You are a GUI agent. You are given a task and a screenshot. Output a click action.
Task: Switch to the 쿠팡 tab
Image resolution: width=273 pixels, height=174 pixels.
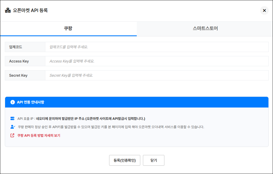tap(68, 28)
